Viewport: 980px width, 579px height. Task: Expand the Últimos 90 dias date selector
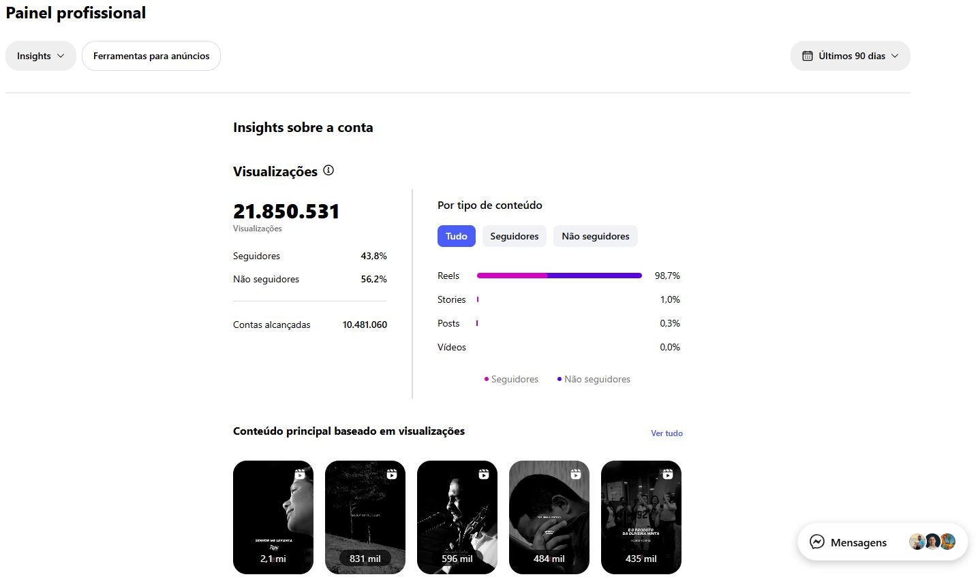click(851, 56)
